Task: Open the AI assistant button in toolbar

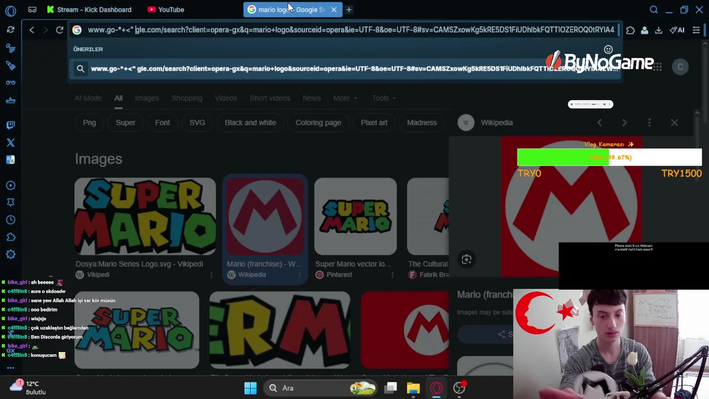Action: 677,30
